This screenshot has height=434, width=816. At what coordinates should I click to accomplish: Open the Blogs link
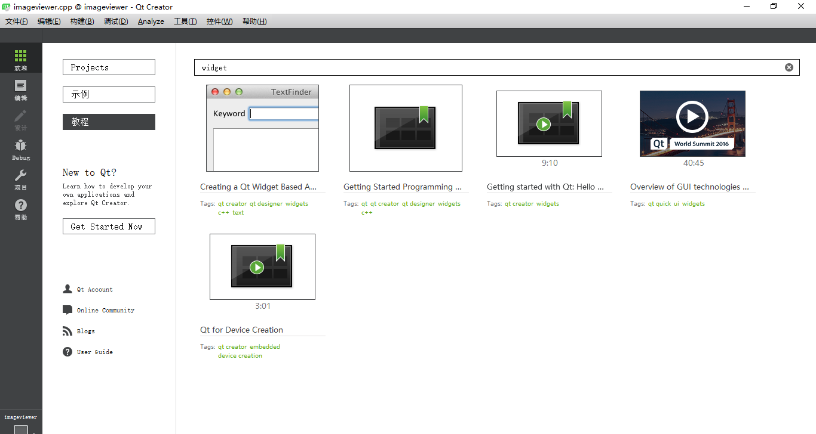(86, 331)
